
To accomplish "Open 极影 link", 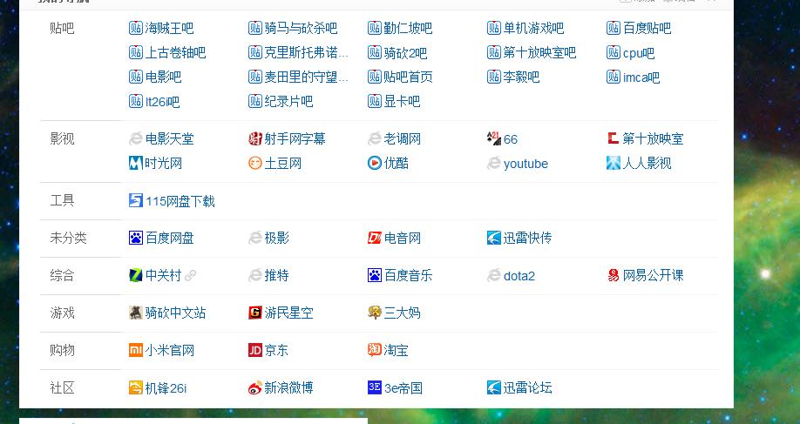I will (276, 238).
